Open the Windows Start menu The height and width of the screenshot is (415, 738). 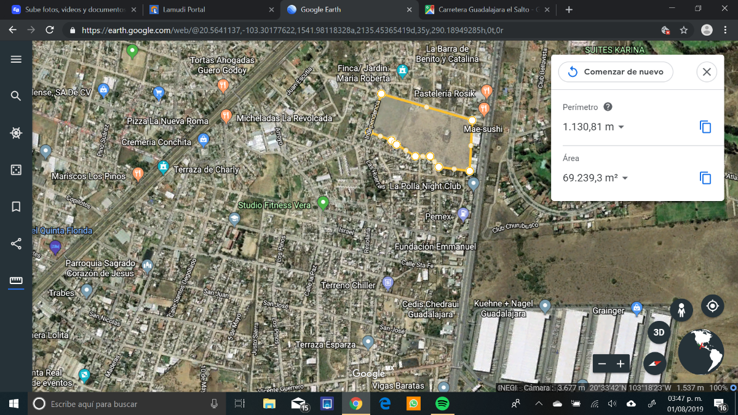[x=14, y=404]
